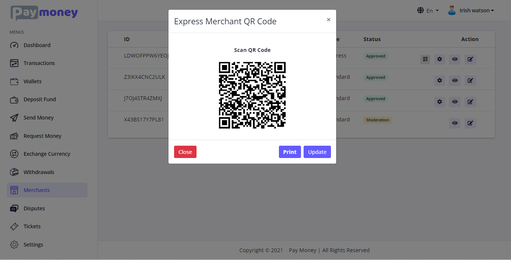View merchant X43BS17Y7PL81 using the eye icon

pyautogui.click(x=454, y=123)
